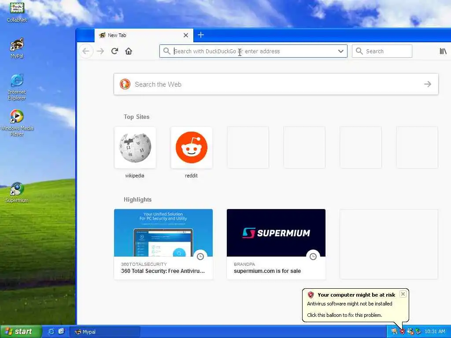Open Windows Media Player desktop shortcut
Viewport: 451px width, 338px height.
click(17, 123)
